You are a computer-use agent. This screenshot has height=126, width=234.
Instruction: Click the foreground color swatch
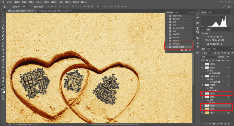pos(2,91)
